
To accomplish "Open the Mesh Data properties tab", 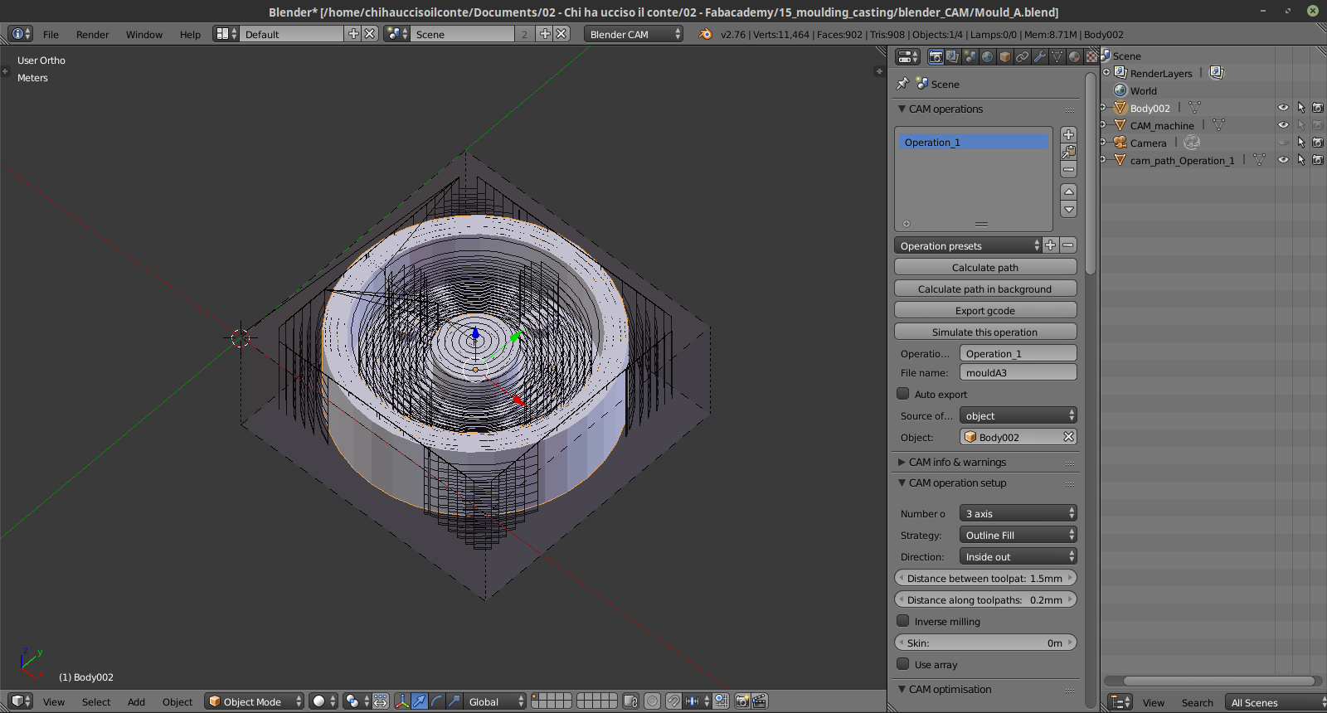I will click(1057, 56).
